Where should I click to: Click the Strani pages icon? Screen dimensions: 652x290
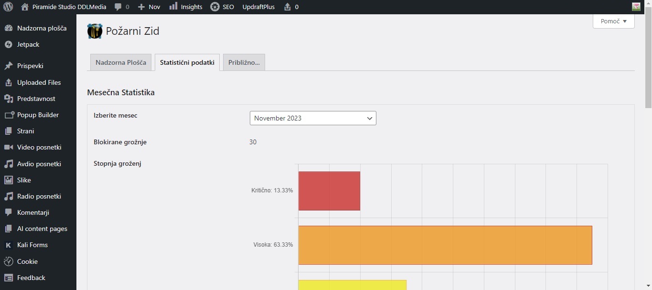(x=8, y=131)
